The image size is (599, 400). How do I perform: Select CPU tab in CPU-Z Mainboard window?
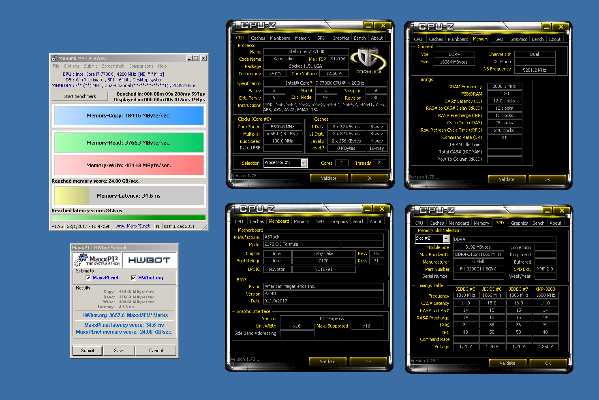[239, 221]
